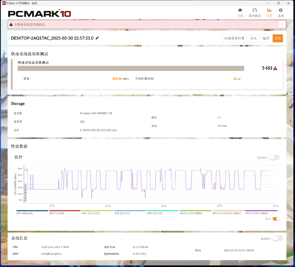
Task: Click the timestamp 2025-03-30 22:57 +08:00
Action: tap(239, 251)
